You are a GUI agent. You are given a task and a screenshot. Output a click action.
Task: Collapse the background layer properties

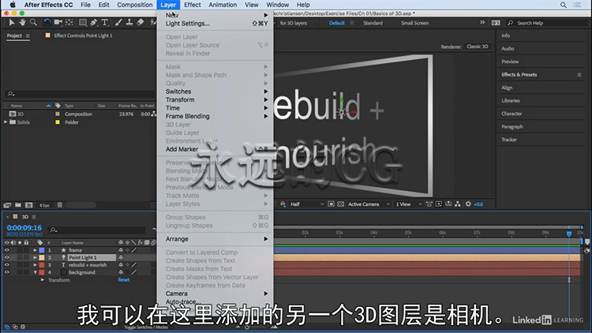(35, 271)
